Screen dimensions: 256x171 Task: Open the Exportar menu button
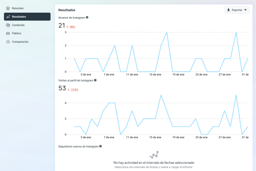(x=237, y=10)
